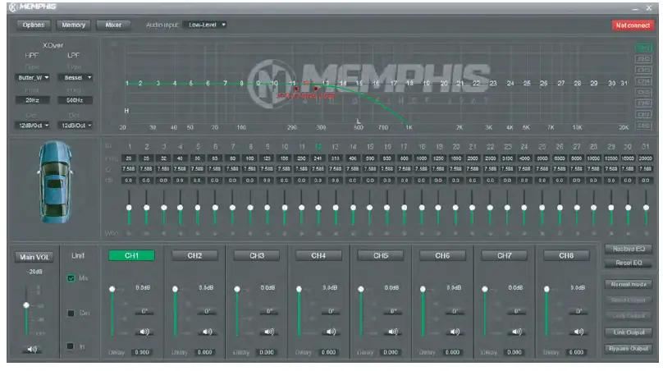The image size is (663, 371).
Task: Click the CH6 gain slider handle
Action: pyautogui.click(x=423, y=289)
